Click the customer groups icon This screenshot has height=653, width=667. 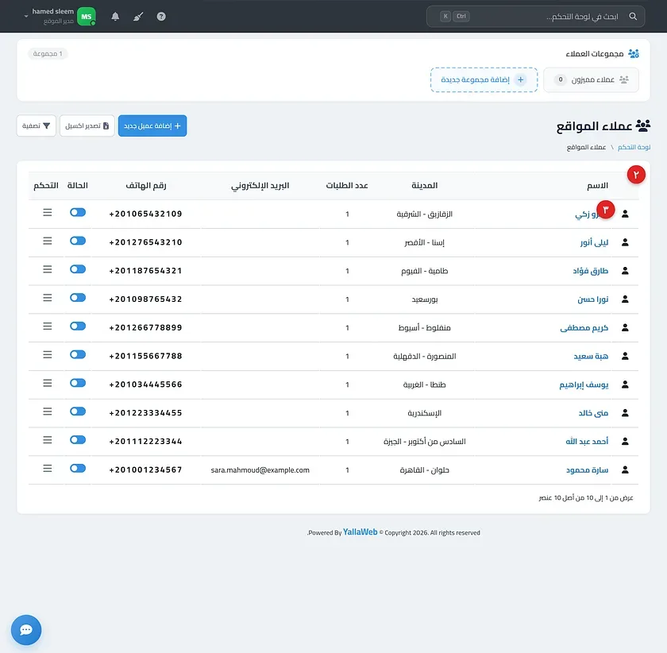click(634, 54)
